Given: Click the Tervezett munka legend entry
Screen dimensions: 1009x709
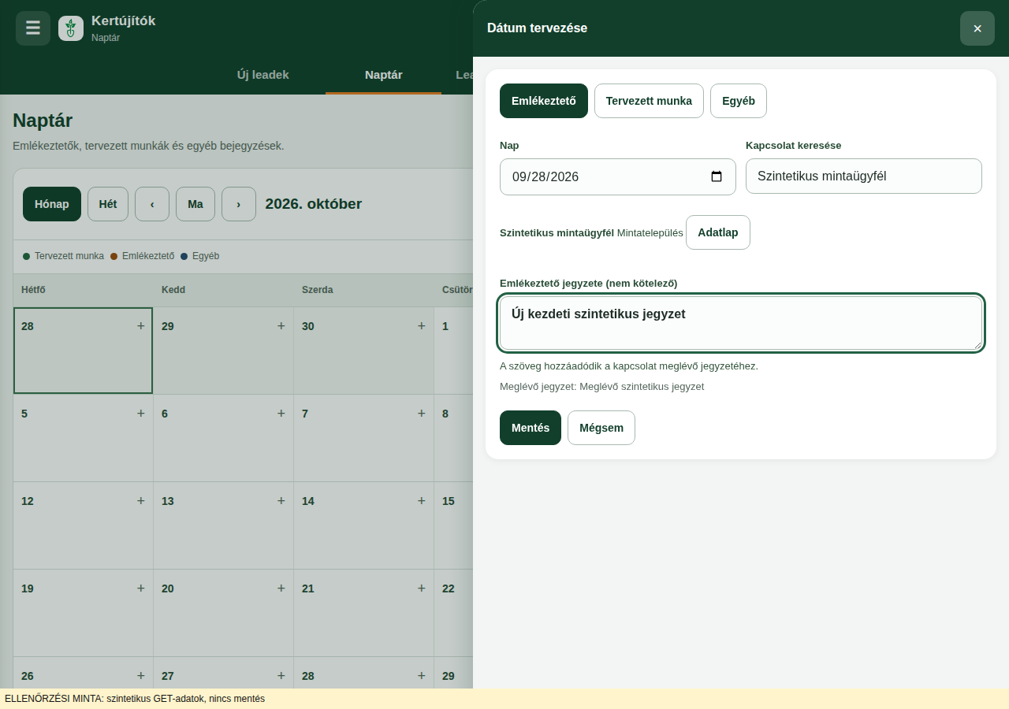Looking at the screenshot, I should 64,256.
